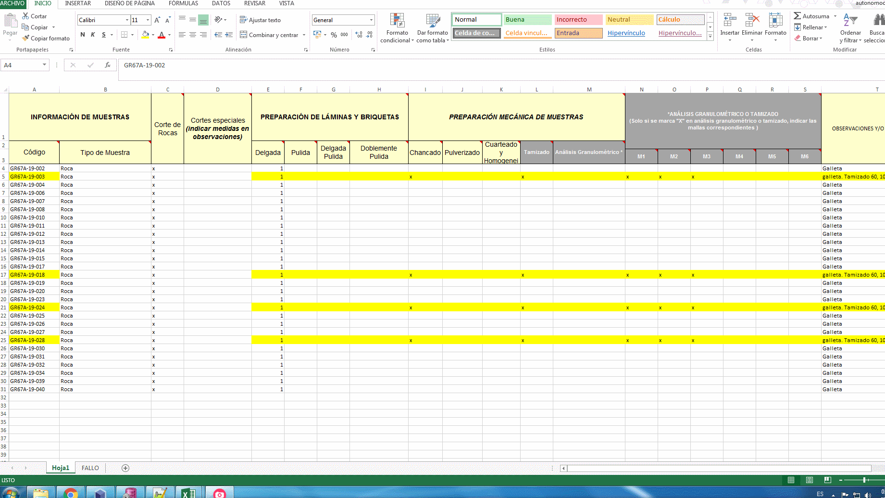Apply accounting number format icon
The height and width of the screenshot is (498, 885).
(x=317, y=35)
